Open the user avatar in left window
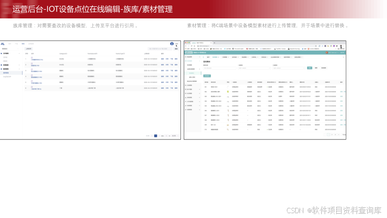The height and width of the screenshot is (218, 387). coord(172,44)
